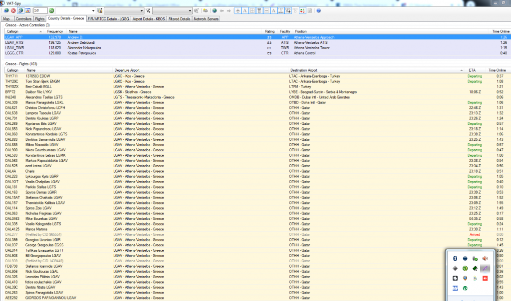
Task: Open the dropdown right of green Go button
Action: pyautogui.click(x=75, y=11)
